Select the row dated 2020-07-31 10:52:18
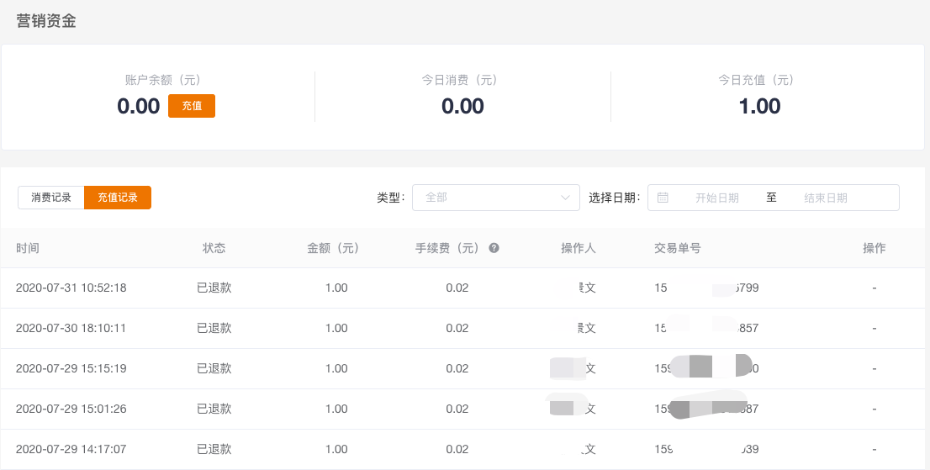Viewport: 930px width, 470px height. [x=71, y=288]
